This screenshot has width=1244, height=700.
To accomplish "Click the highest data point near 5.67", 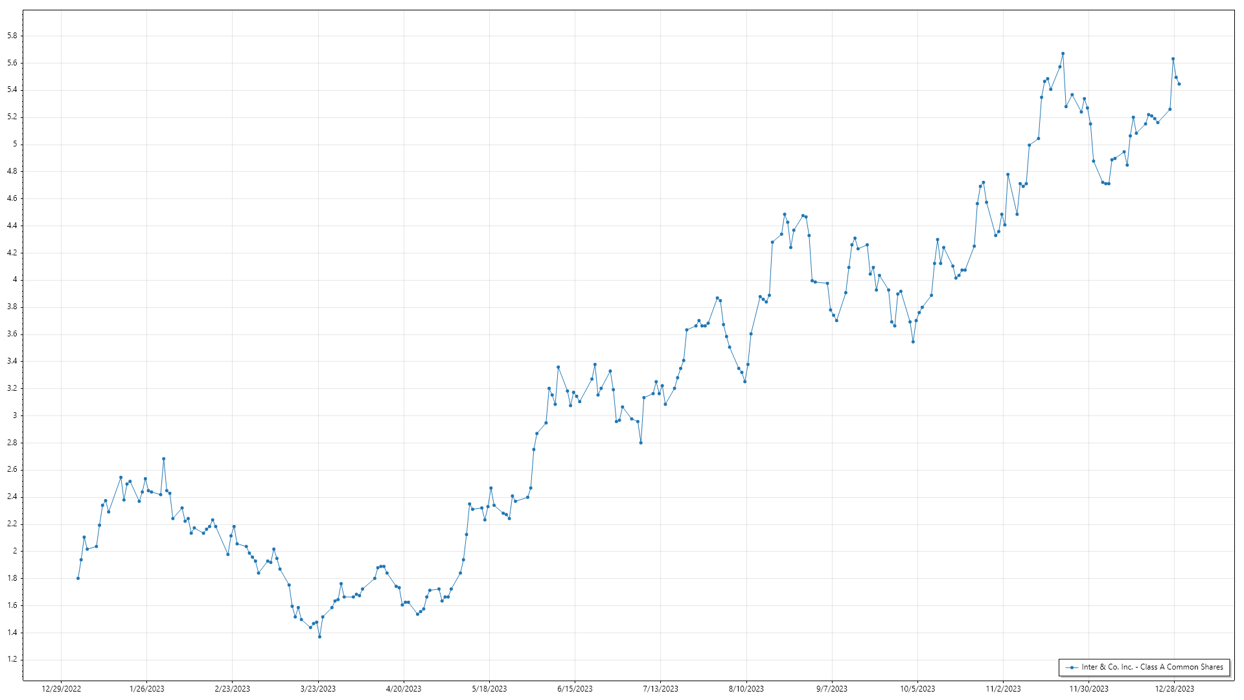I will [1063, 54].
